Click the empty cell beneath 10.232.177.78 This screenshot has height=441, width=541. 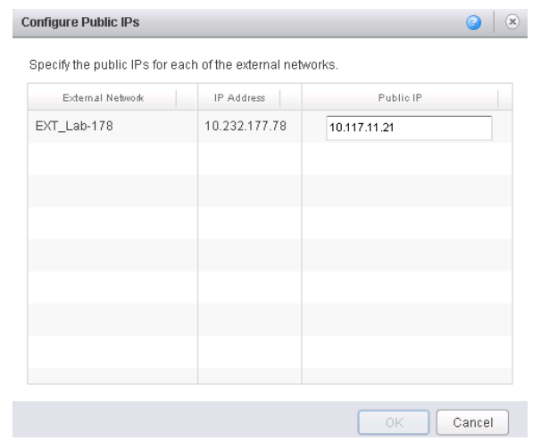click(x=249, y=159)
